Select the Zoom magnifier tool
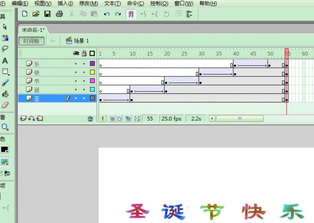 (5, 127)
